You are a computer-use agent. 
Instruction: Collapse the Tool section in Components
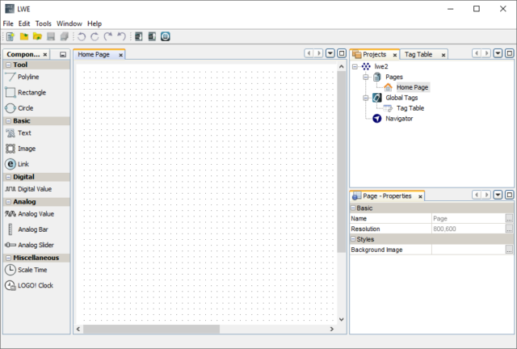[x=7, y=65]
